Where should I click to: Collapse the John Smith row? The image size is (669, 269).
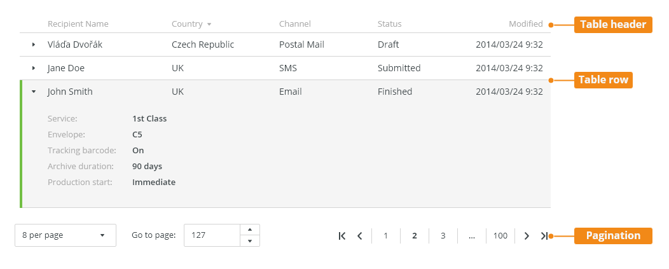34,92
